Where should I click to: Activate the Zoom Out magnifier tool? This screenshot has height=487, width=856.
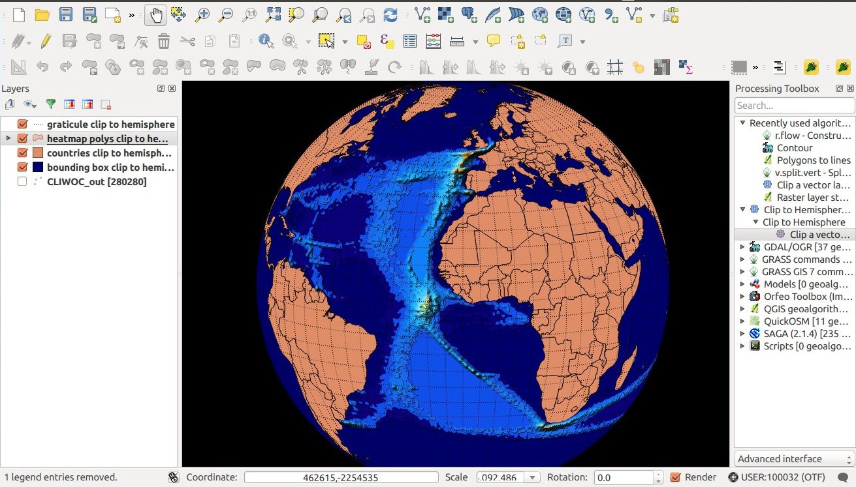[x=225, y=14]
